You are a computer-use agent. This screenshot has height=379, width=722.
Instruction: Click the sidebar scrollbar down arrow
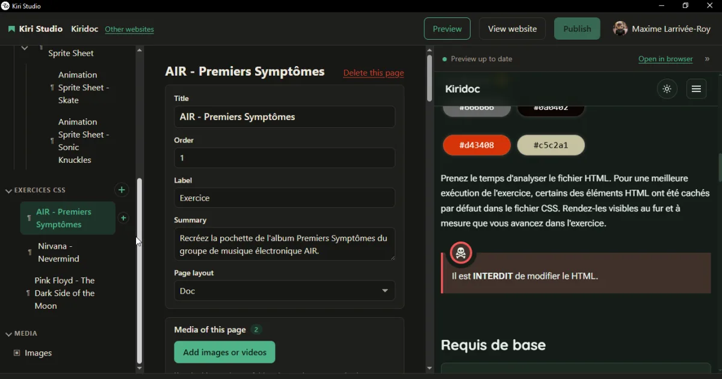coord(140,368)
